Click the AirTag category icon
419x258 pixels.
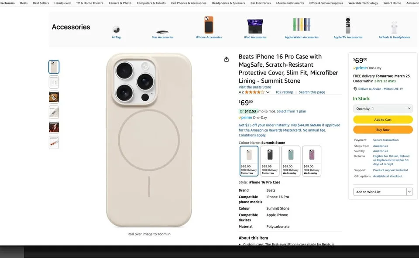(x=116, y=29)
